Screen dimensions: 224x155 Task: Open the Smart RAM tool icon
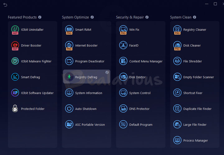pyautogui.click(x=69, y=30)
